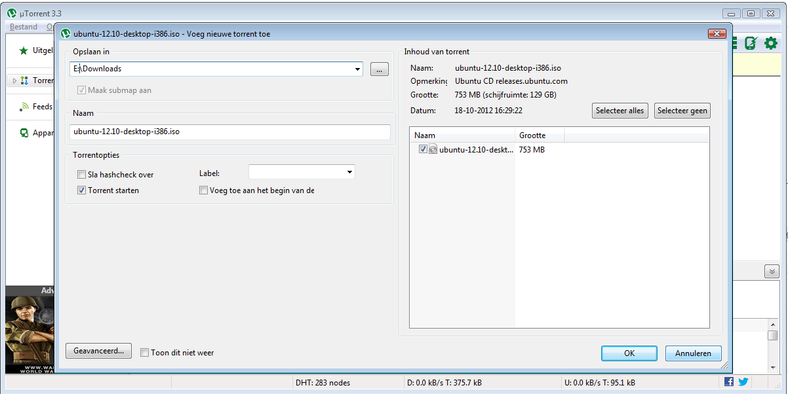The height and width of the screenshot is (394, 788).
Task: Confirm with the OK button
Action: pyautogui.click(x=629, y=353)
